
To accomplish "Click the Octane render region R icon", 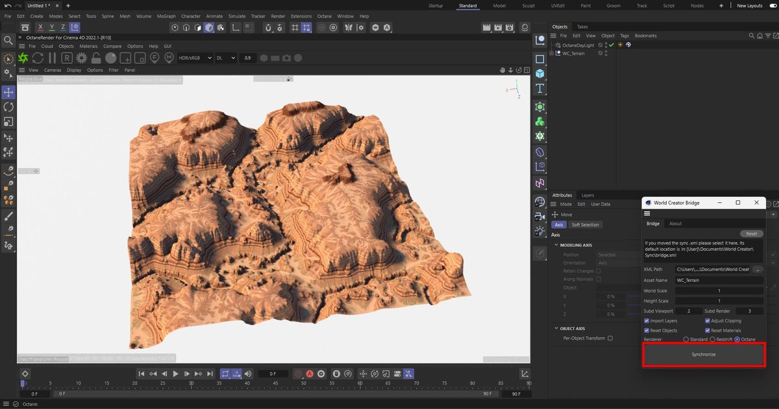I will point(66,58).
